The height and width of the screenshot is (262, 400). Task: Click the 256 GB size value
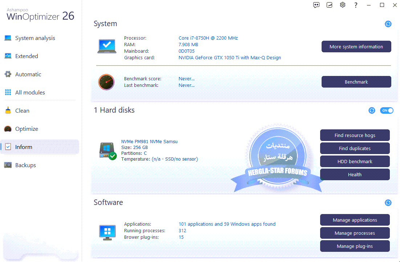(140, 147)
